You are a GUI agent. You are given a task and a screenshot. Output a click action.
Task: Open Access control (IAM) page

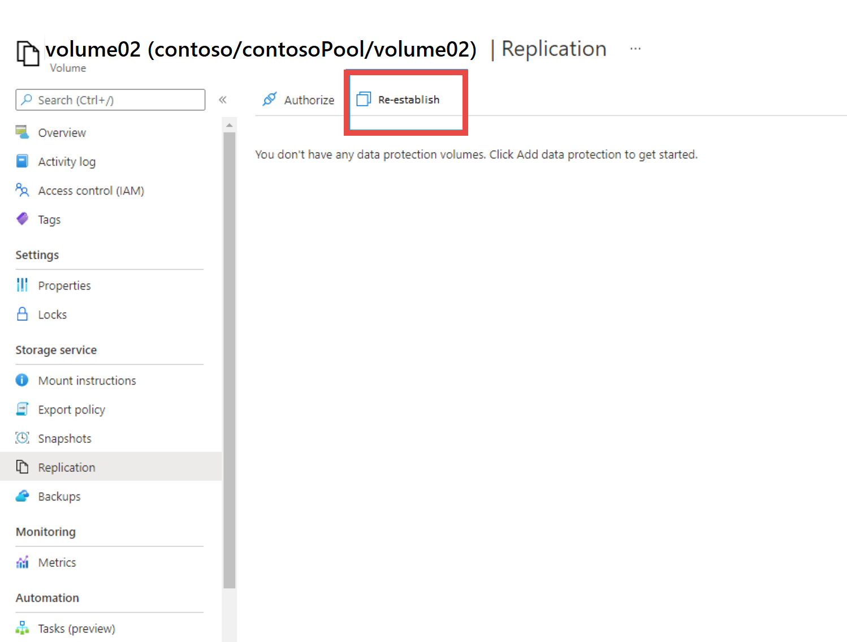point(90,191)
